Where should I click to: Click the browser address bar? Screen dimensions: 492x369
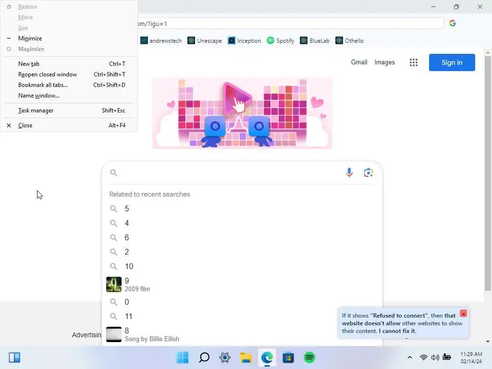pos(291,24)
